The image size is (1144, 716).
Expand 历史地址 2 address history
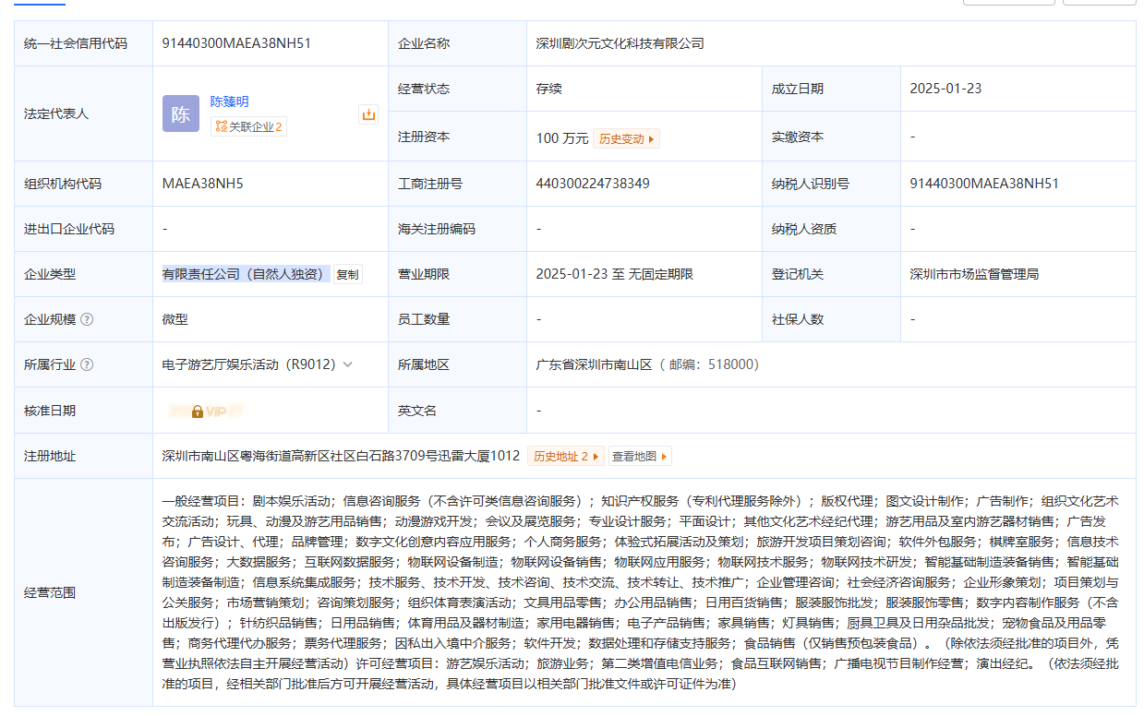pyautogui.click(x=565, y=456)
